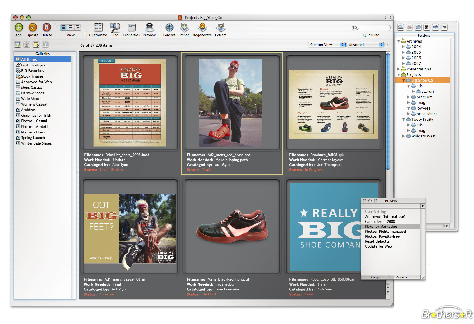Select the Spring Launch gallery
Screen dimensions: 474x324
(33, 138)
